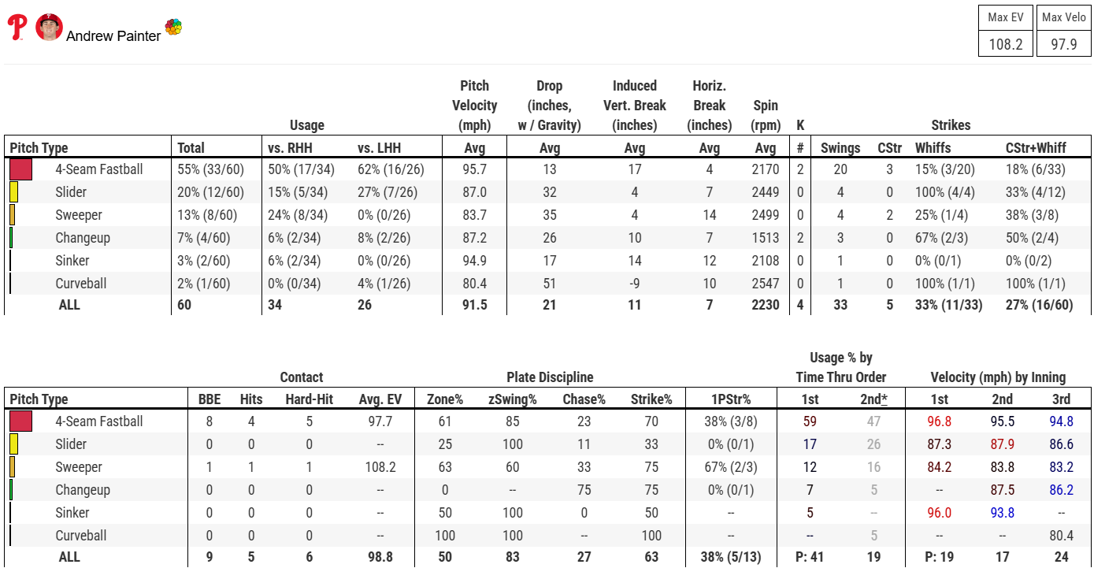Select the Sinker row label in the contact table
1094x568 pixels.
click(x=72, y=513)
